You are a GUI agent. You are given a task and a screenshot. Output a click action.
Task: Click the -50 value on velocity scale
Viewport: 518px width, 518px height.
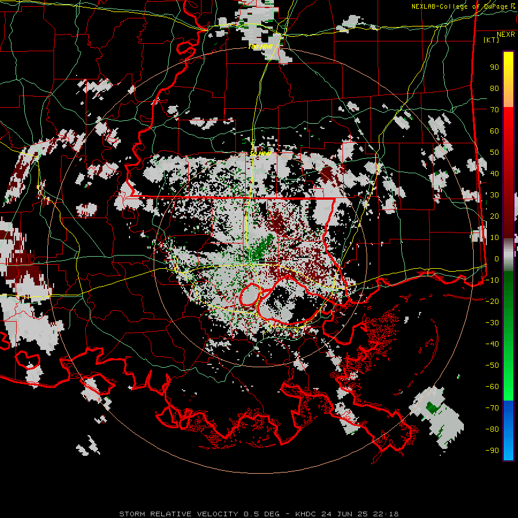[492, 365]
